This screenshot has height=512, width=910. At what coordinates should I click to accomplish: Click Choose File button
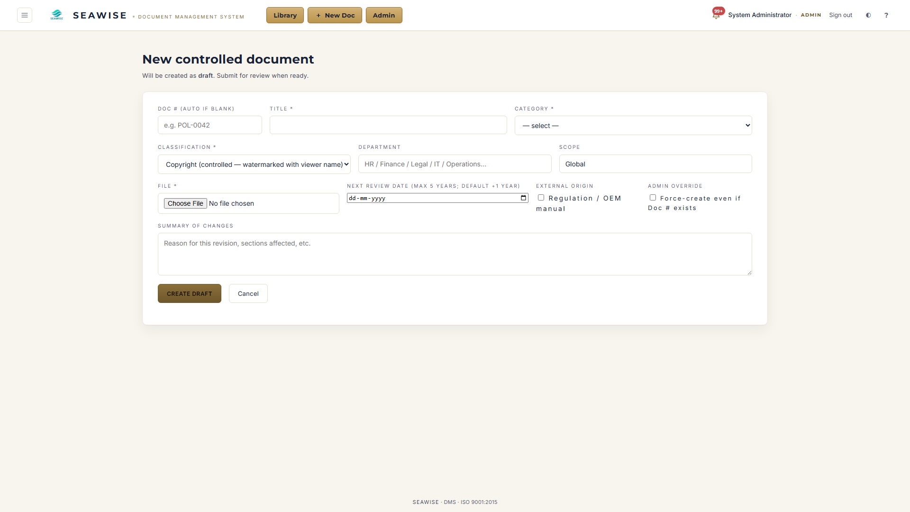click(185, 203)
